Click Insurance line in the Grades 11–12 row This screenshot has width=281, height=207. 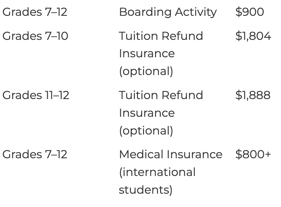pyautogui.click(x=147, y=113)
